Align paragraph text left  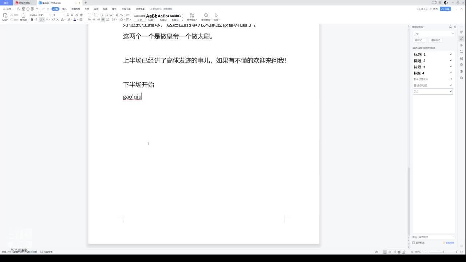90,20
